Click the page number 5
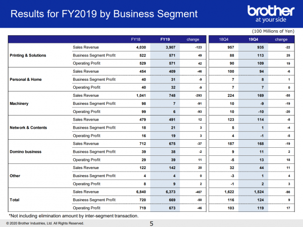The width and height of the screenshot is (303, 227). click(151, 223)
